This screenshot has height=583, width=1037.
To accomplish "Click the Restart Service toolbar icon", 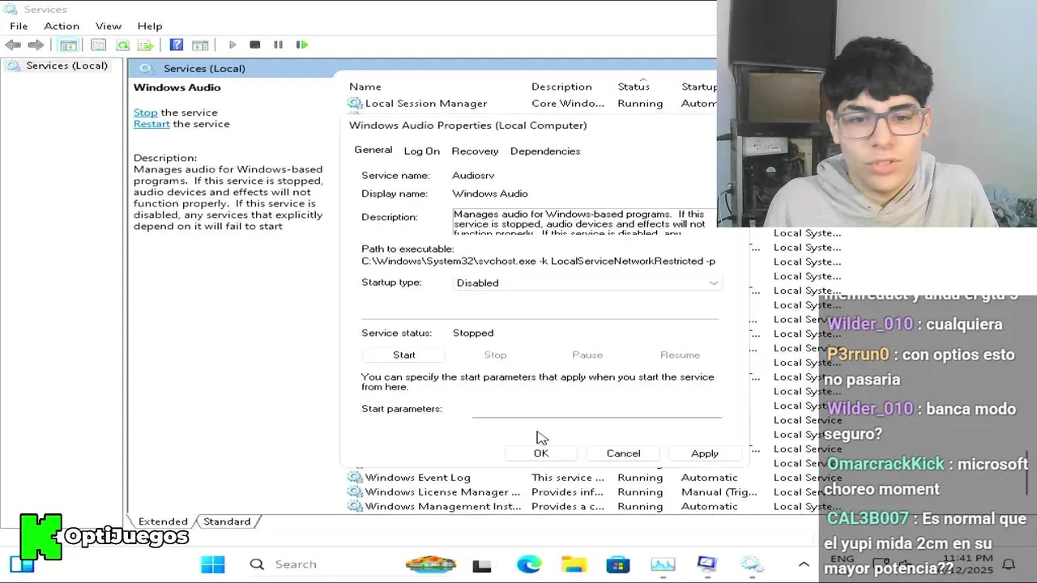I will (302, 45).
